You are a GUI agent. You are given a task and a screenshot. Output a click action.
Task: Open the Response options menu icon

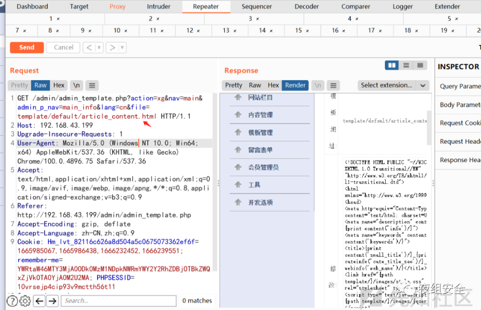(334, 86)
